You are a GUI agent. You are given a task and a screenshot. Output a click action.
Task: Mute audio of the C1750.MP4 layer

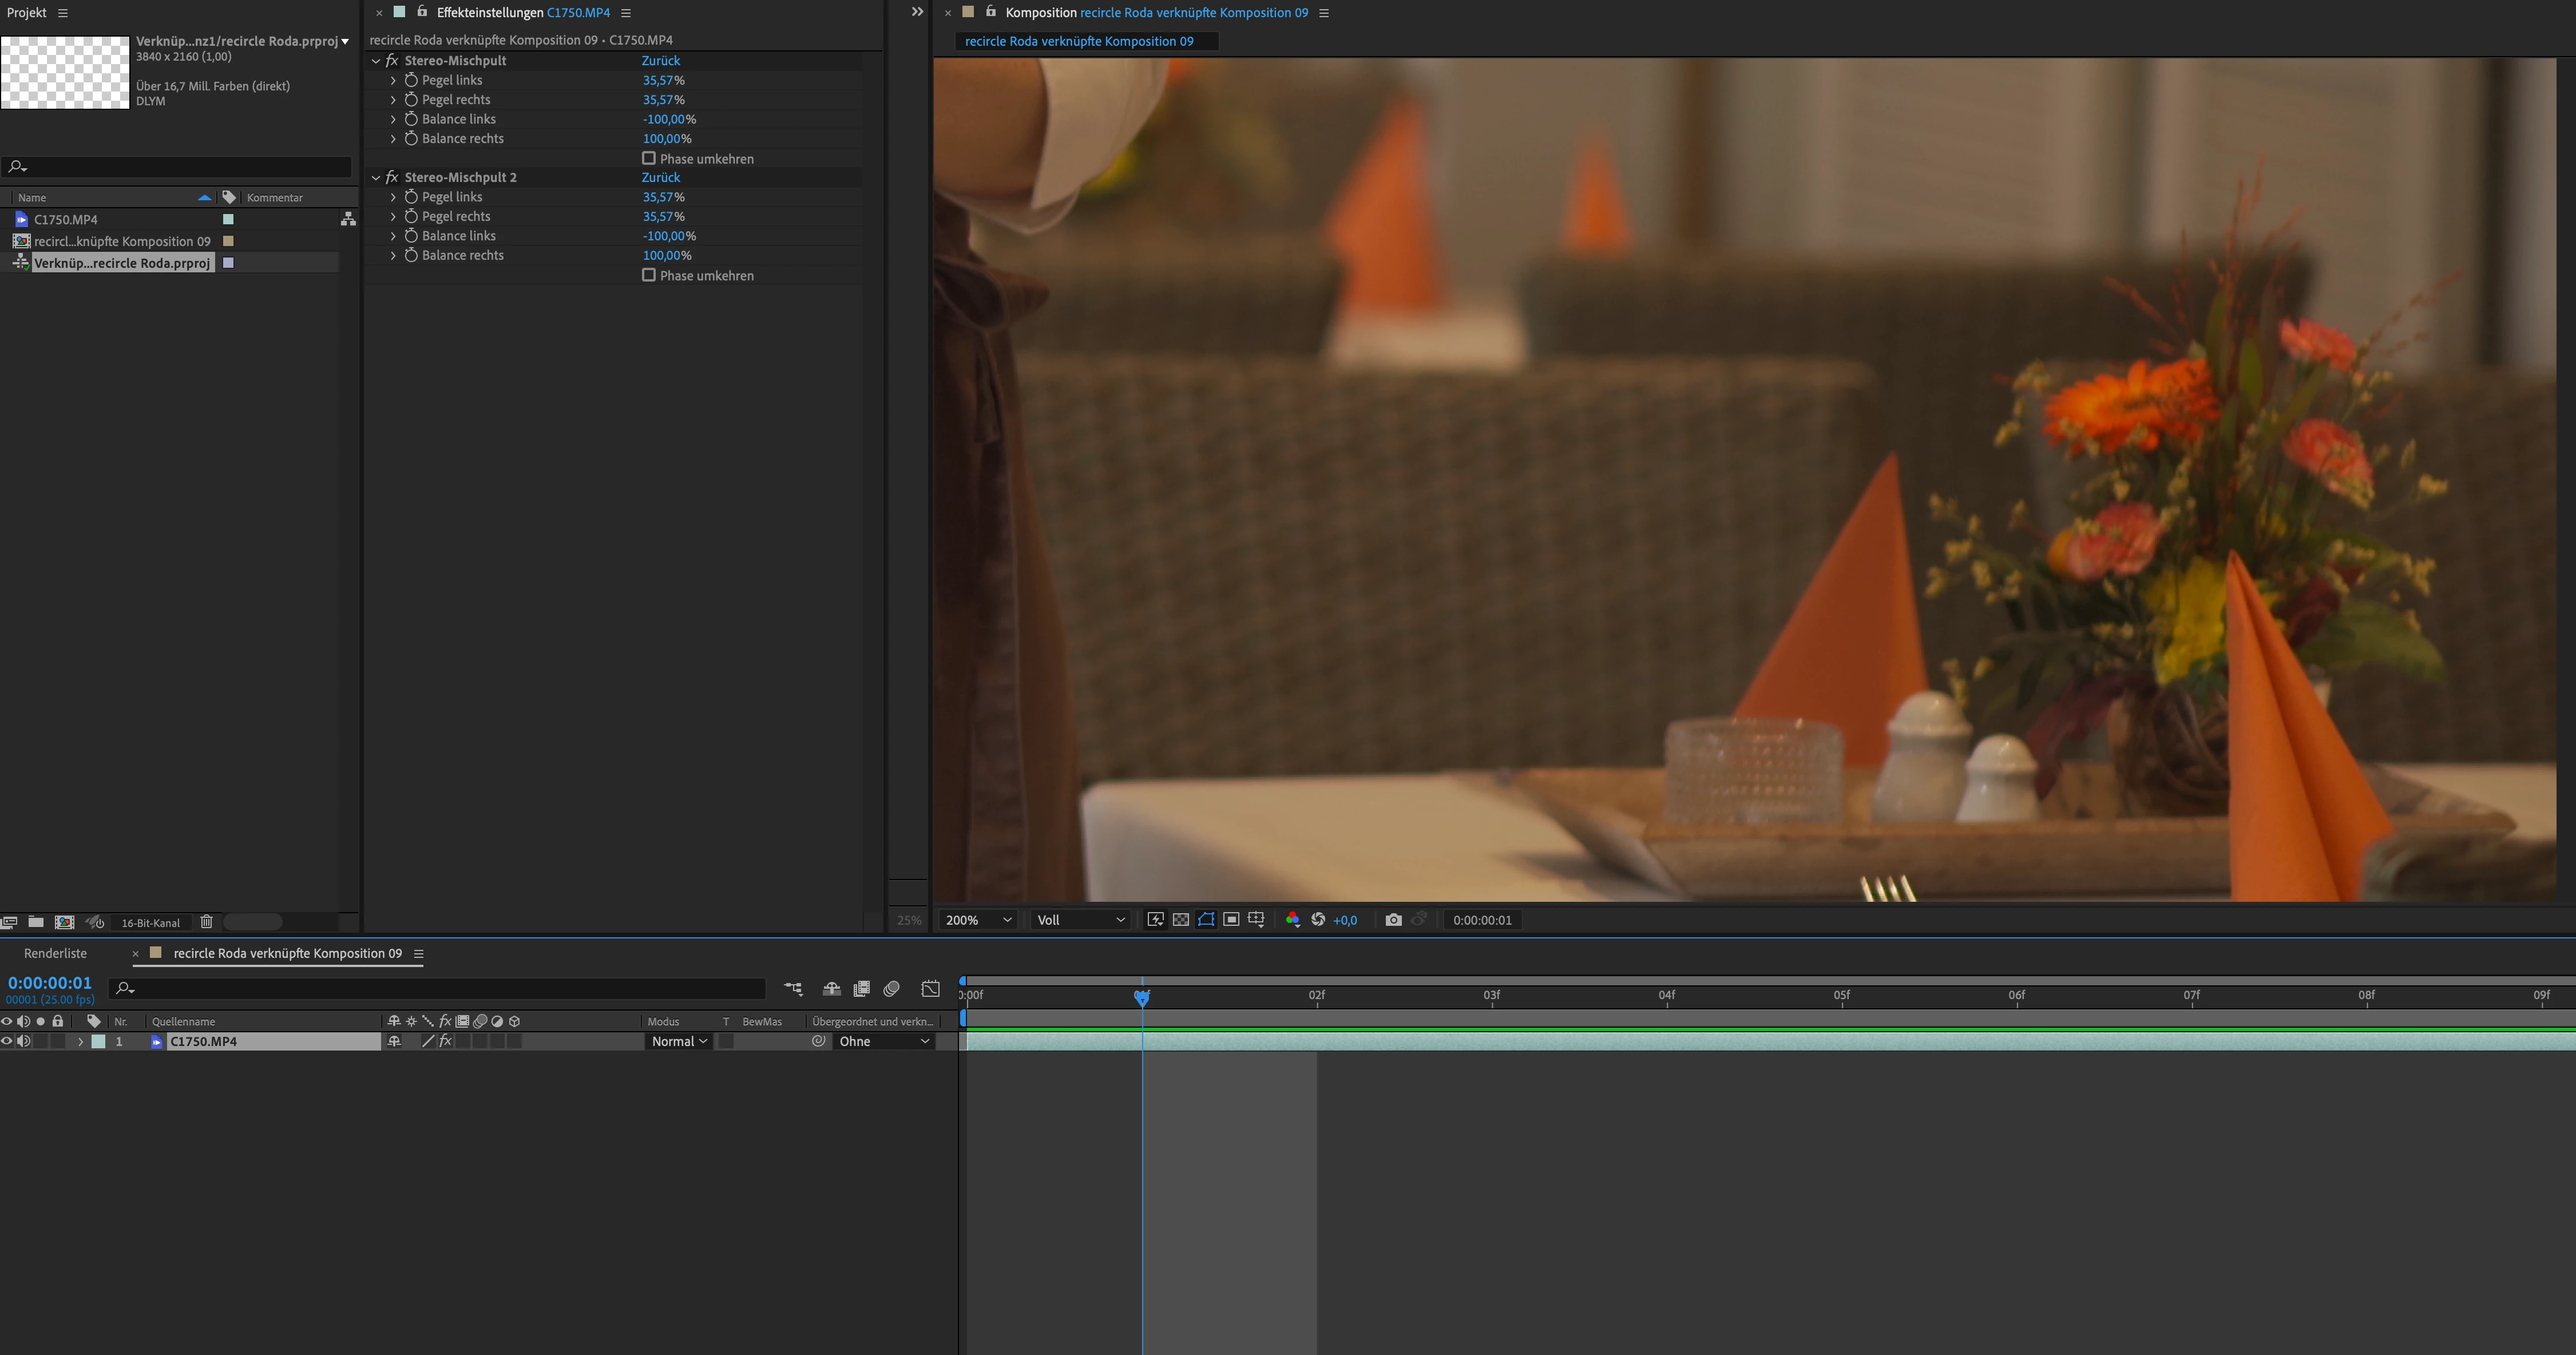click(x=23, y=1041)
